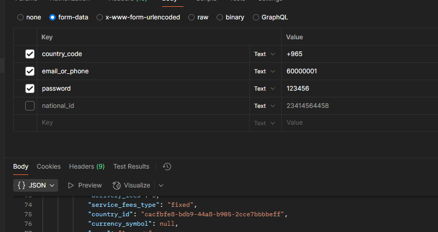Uncheck the country_code row checkbox
This screenshot has height=232, width=438.
click(30, 54)
